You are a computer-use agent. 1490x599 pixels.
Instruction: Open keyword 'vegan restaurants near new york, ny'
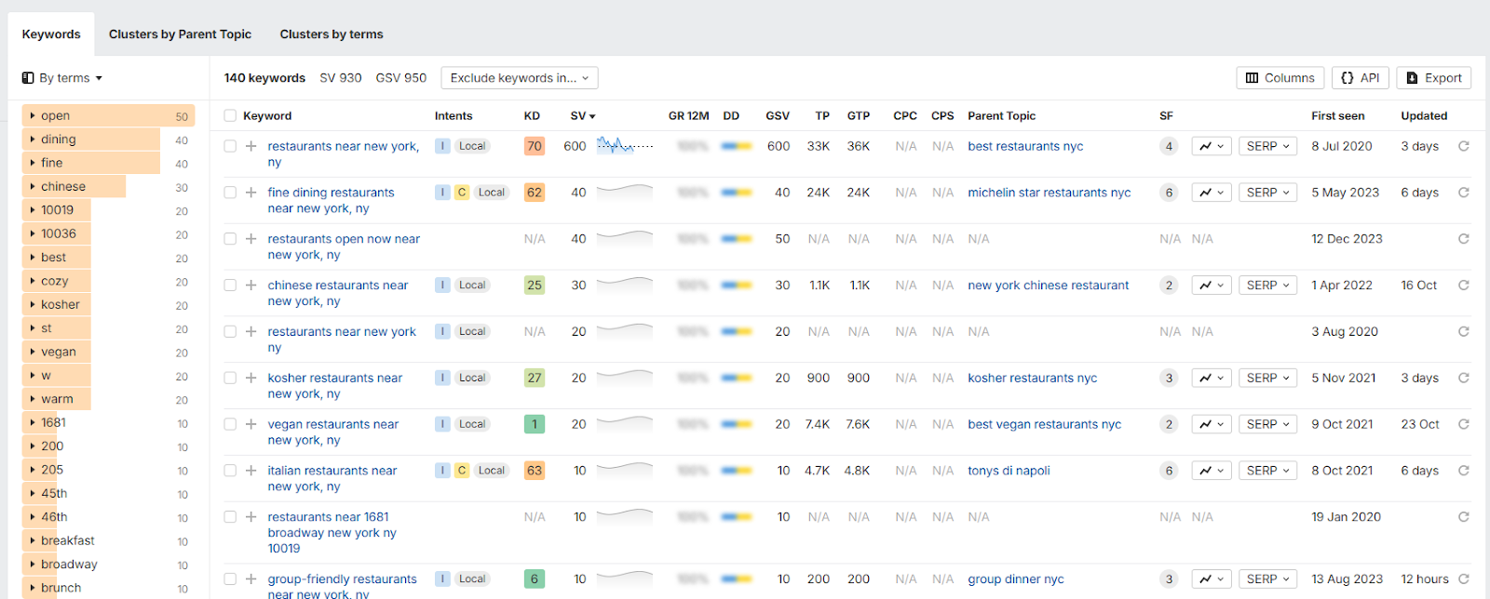click(333, 433)
